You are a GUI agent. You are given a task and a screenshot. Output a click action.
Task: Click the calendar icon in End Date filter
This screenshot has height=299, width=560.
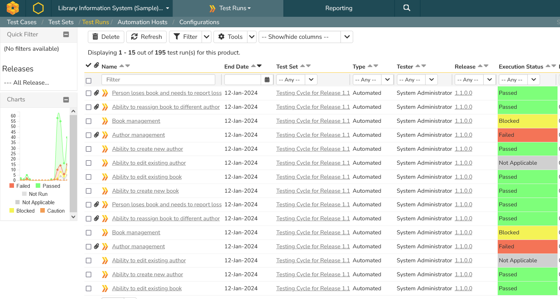267,80
